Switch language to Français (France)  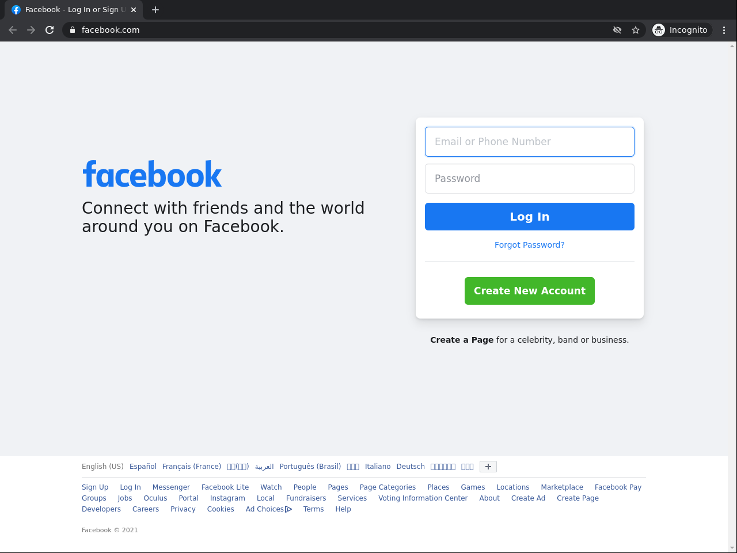(192, 467)
